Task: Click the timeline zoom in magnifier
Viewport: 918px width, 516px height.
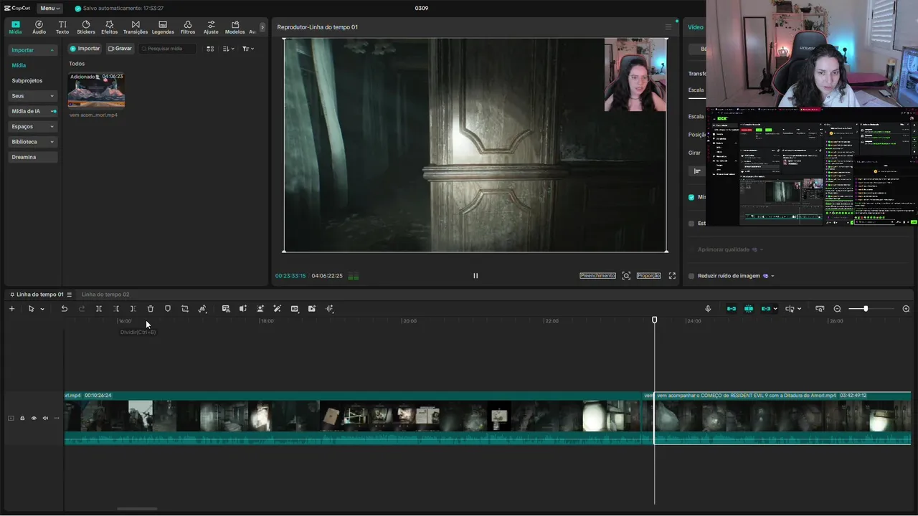Action: [906, 309]
